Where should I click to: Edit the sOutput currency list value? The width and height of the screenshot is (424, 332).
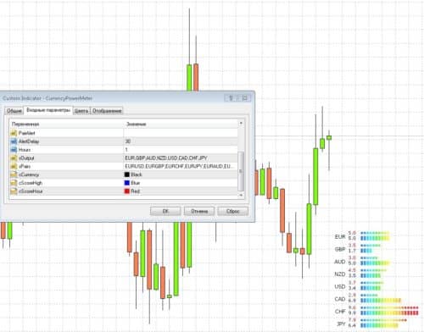coord(181,158)
